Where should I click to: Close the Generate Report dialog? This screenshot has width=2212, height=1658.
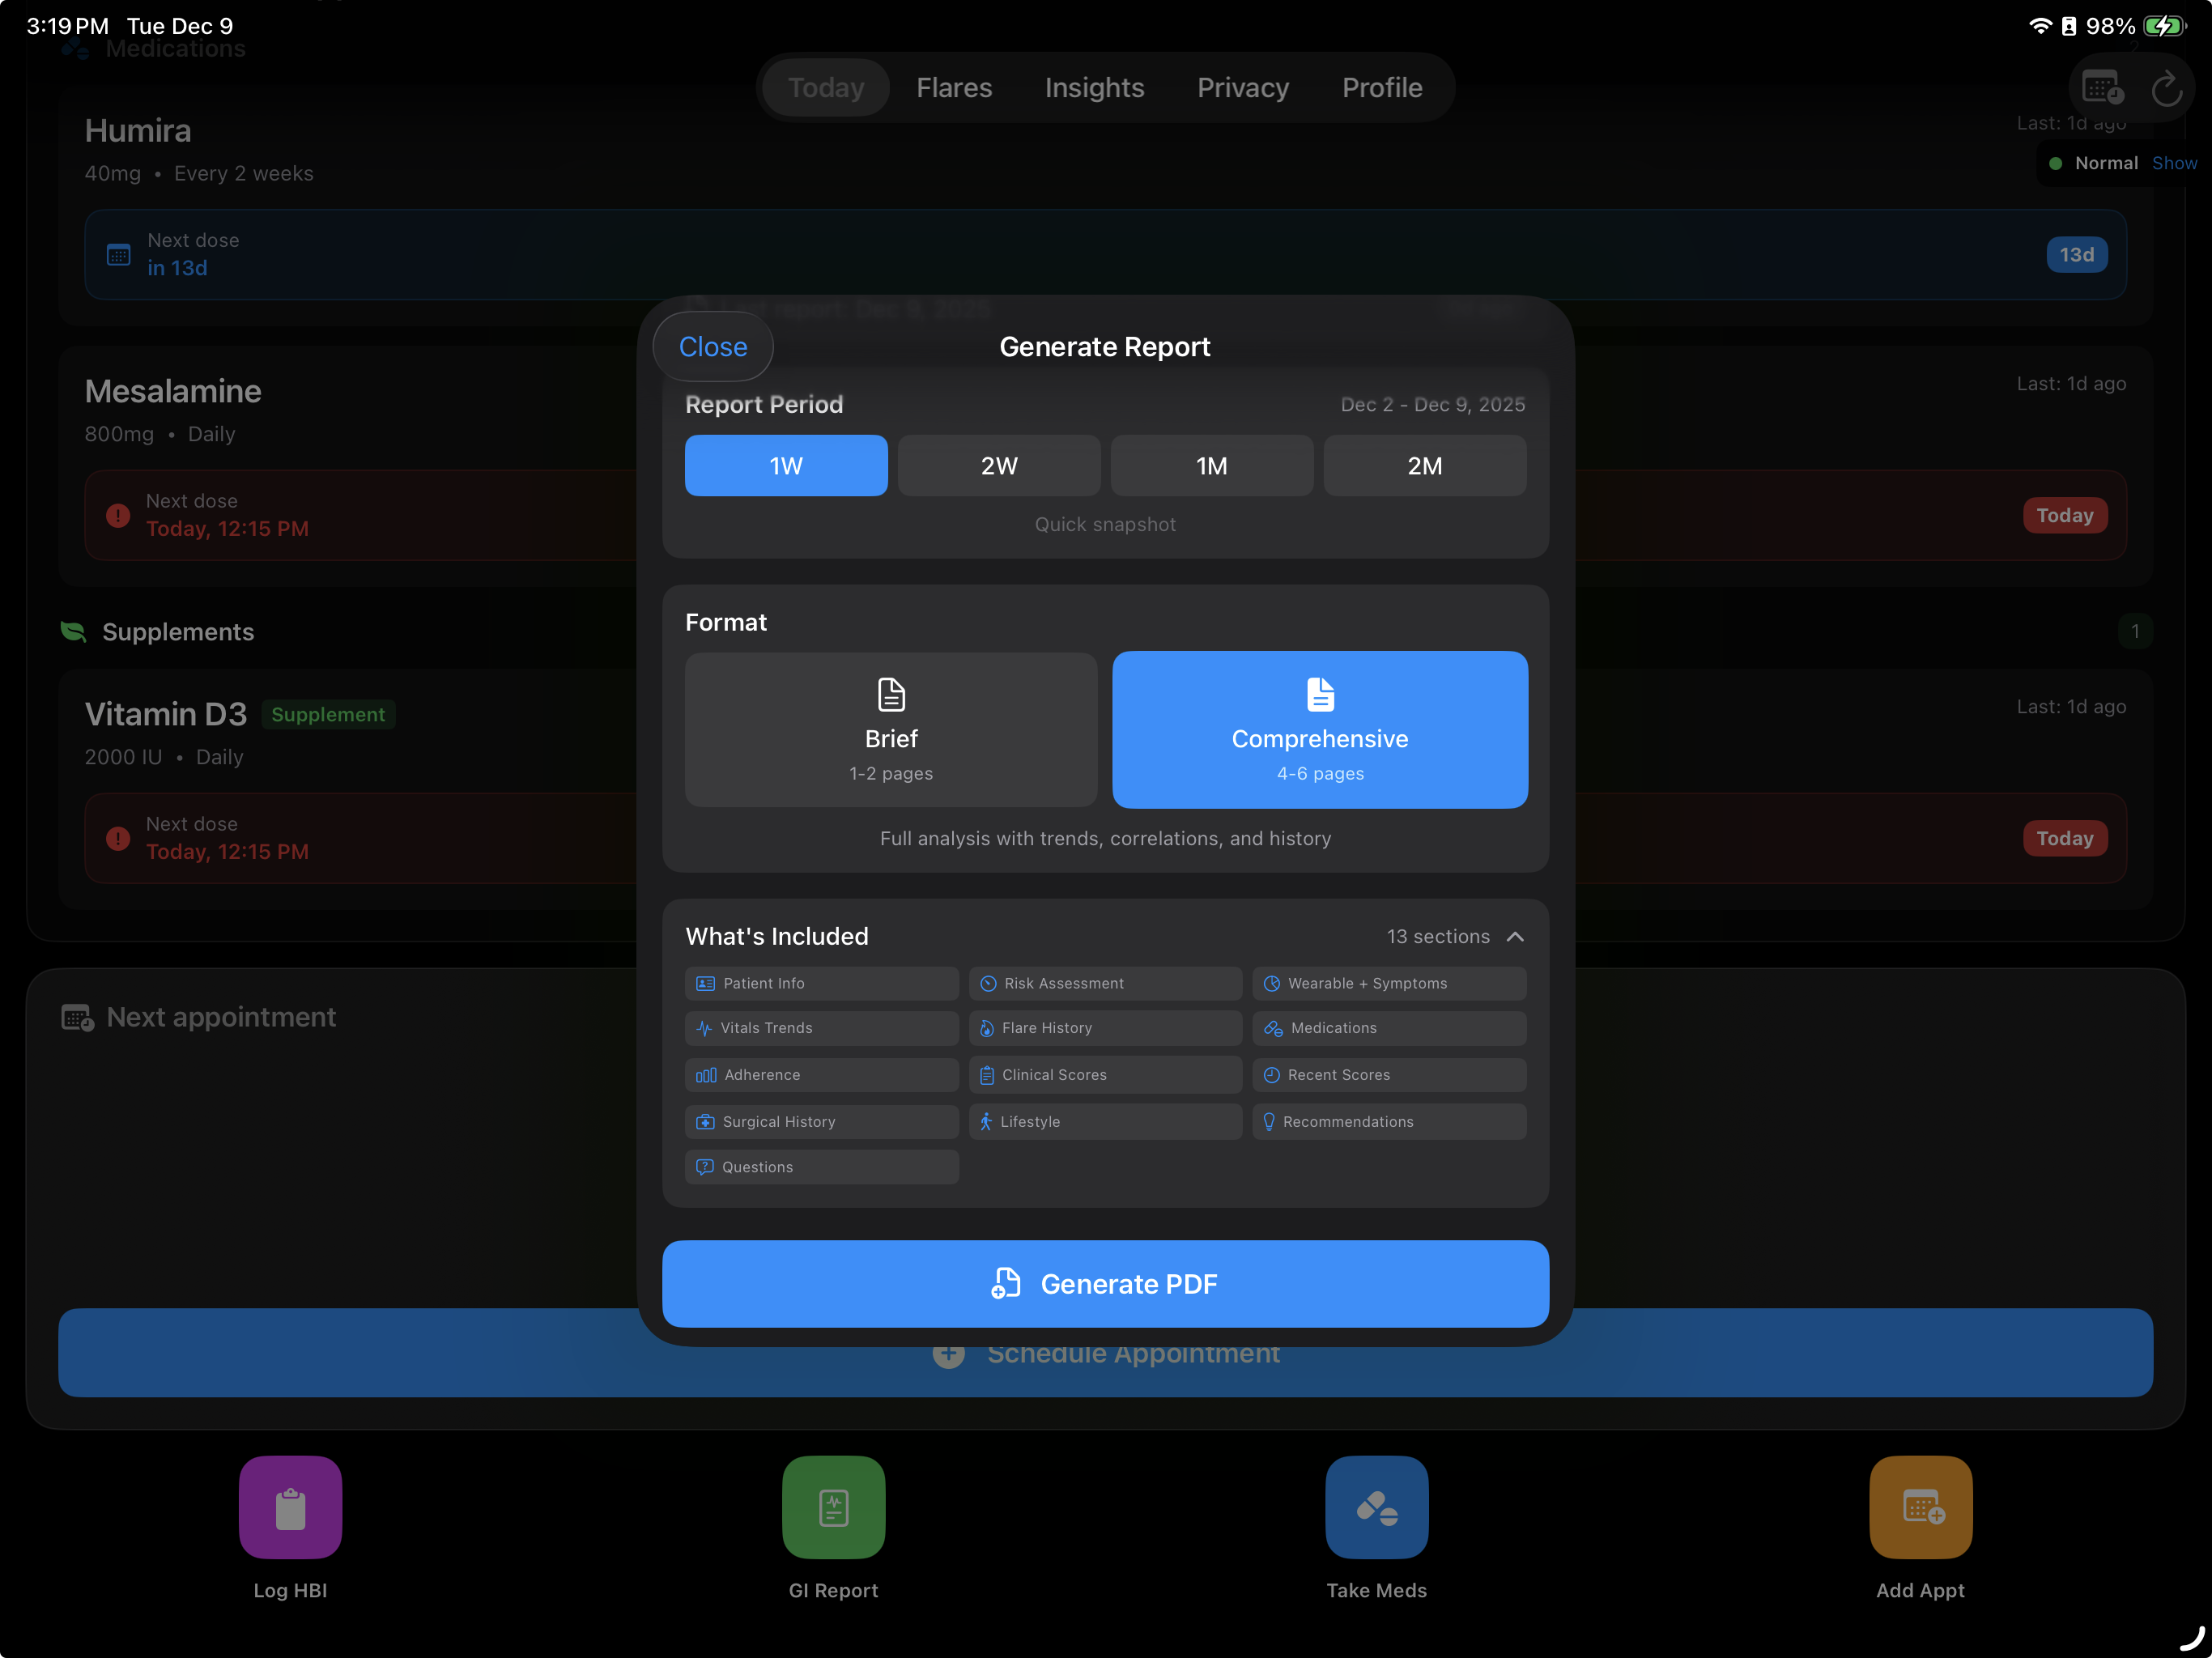(x=712, y=346)
